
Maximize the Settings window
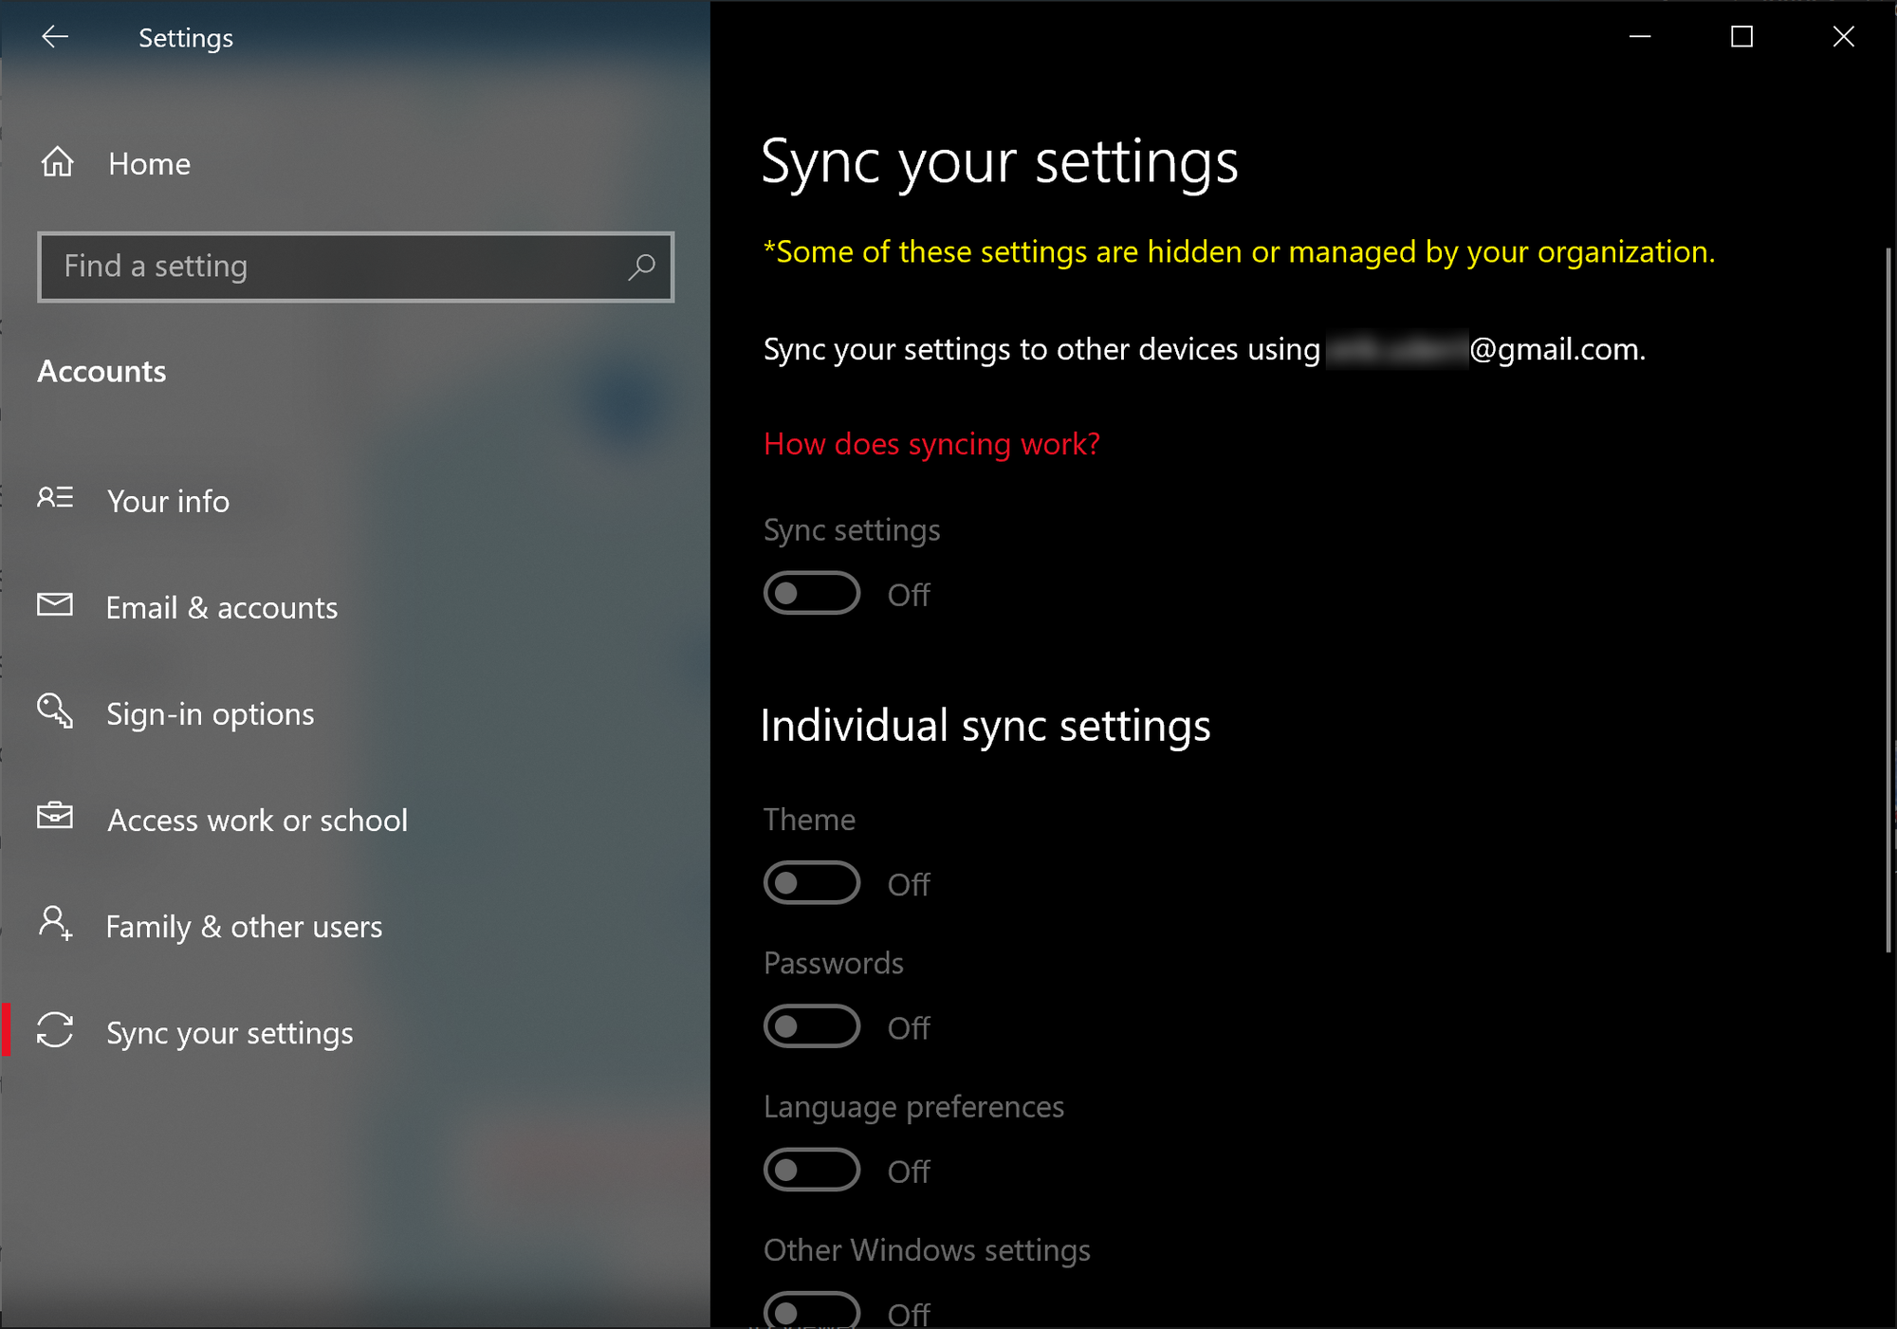click(1741, 37)
